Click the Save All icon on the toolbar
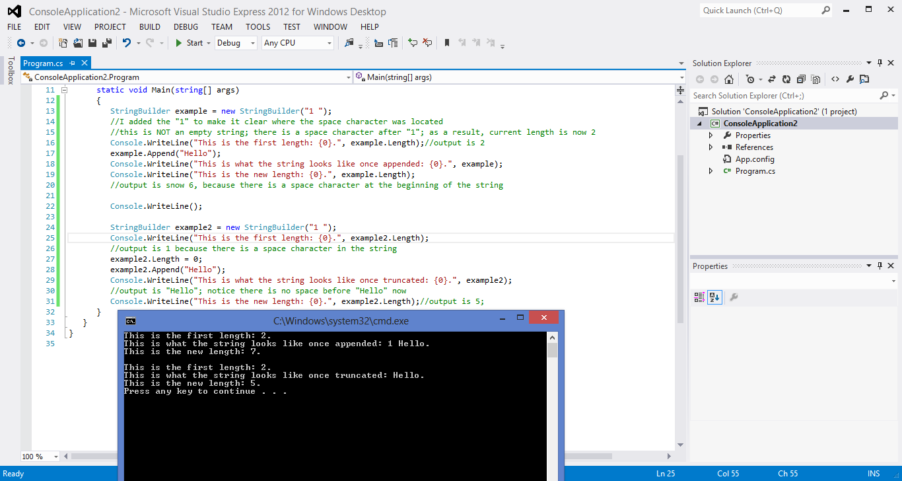Viewport: 902px width, 481px height. [x=106, y=42]
